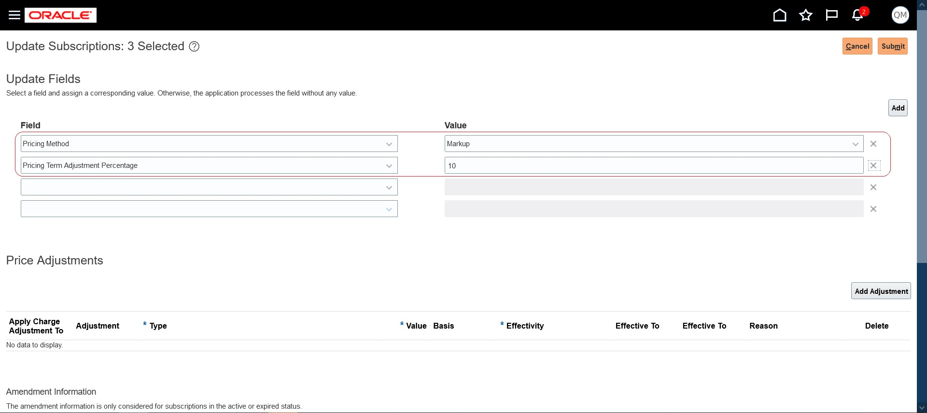Expand Pricing Term Adjustment Percentage field dropdown
Image resolution: width=927 pixels, height=413 pixels.
(389, 165)
